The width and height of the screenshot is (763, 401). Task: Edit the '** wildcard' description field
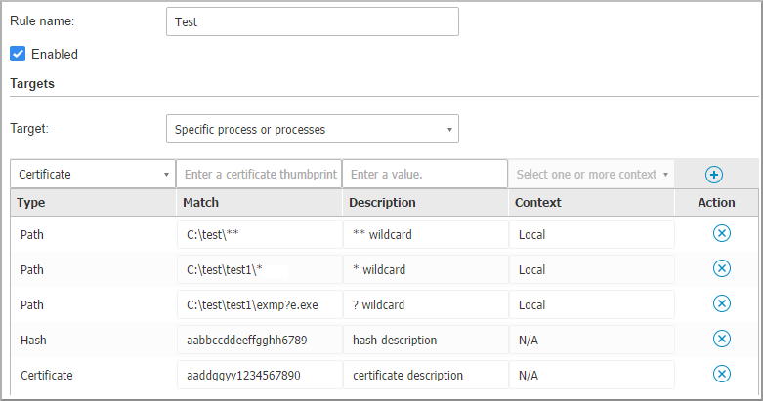tap(424, 235)
